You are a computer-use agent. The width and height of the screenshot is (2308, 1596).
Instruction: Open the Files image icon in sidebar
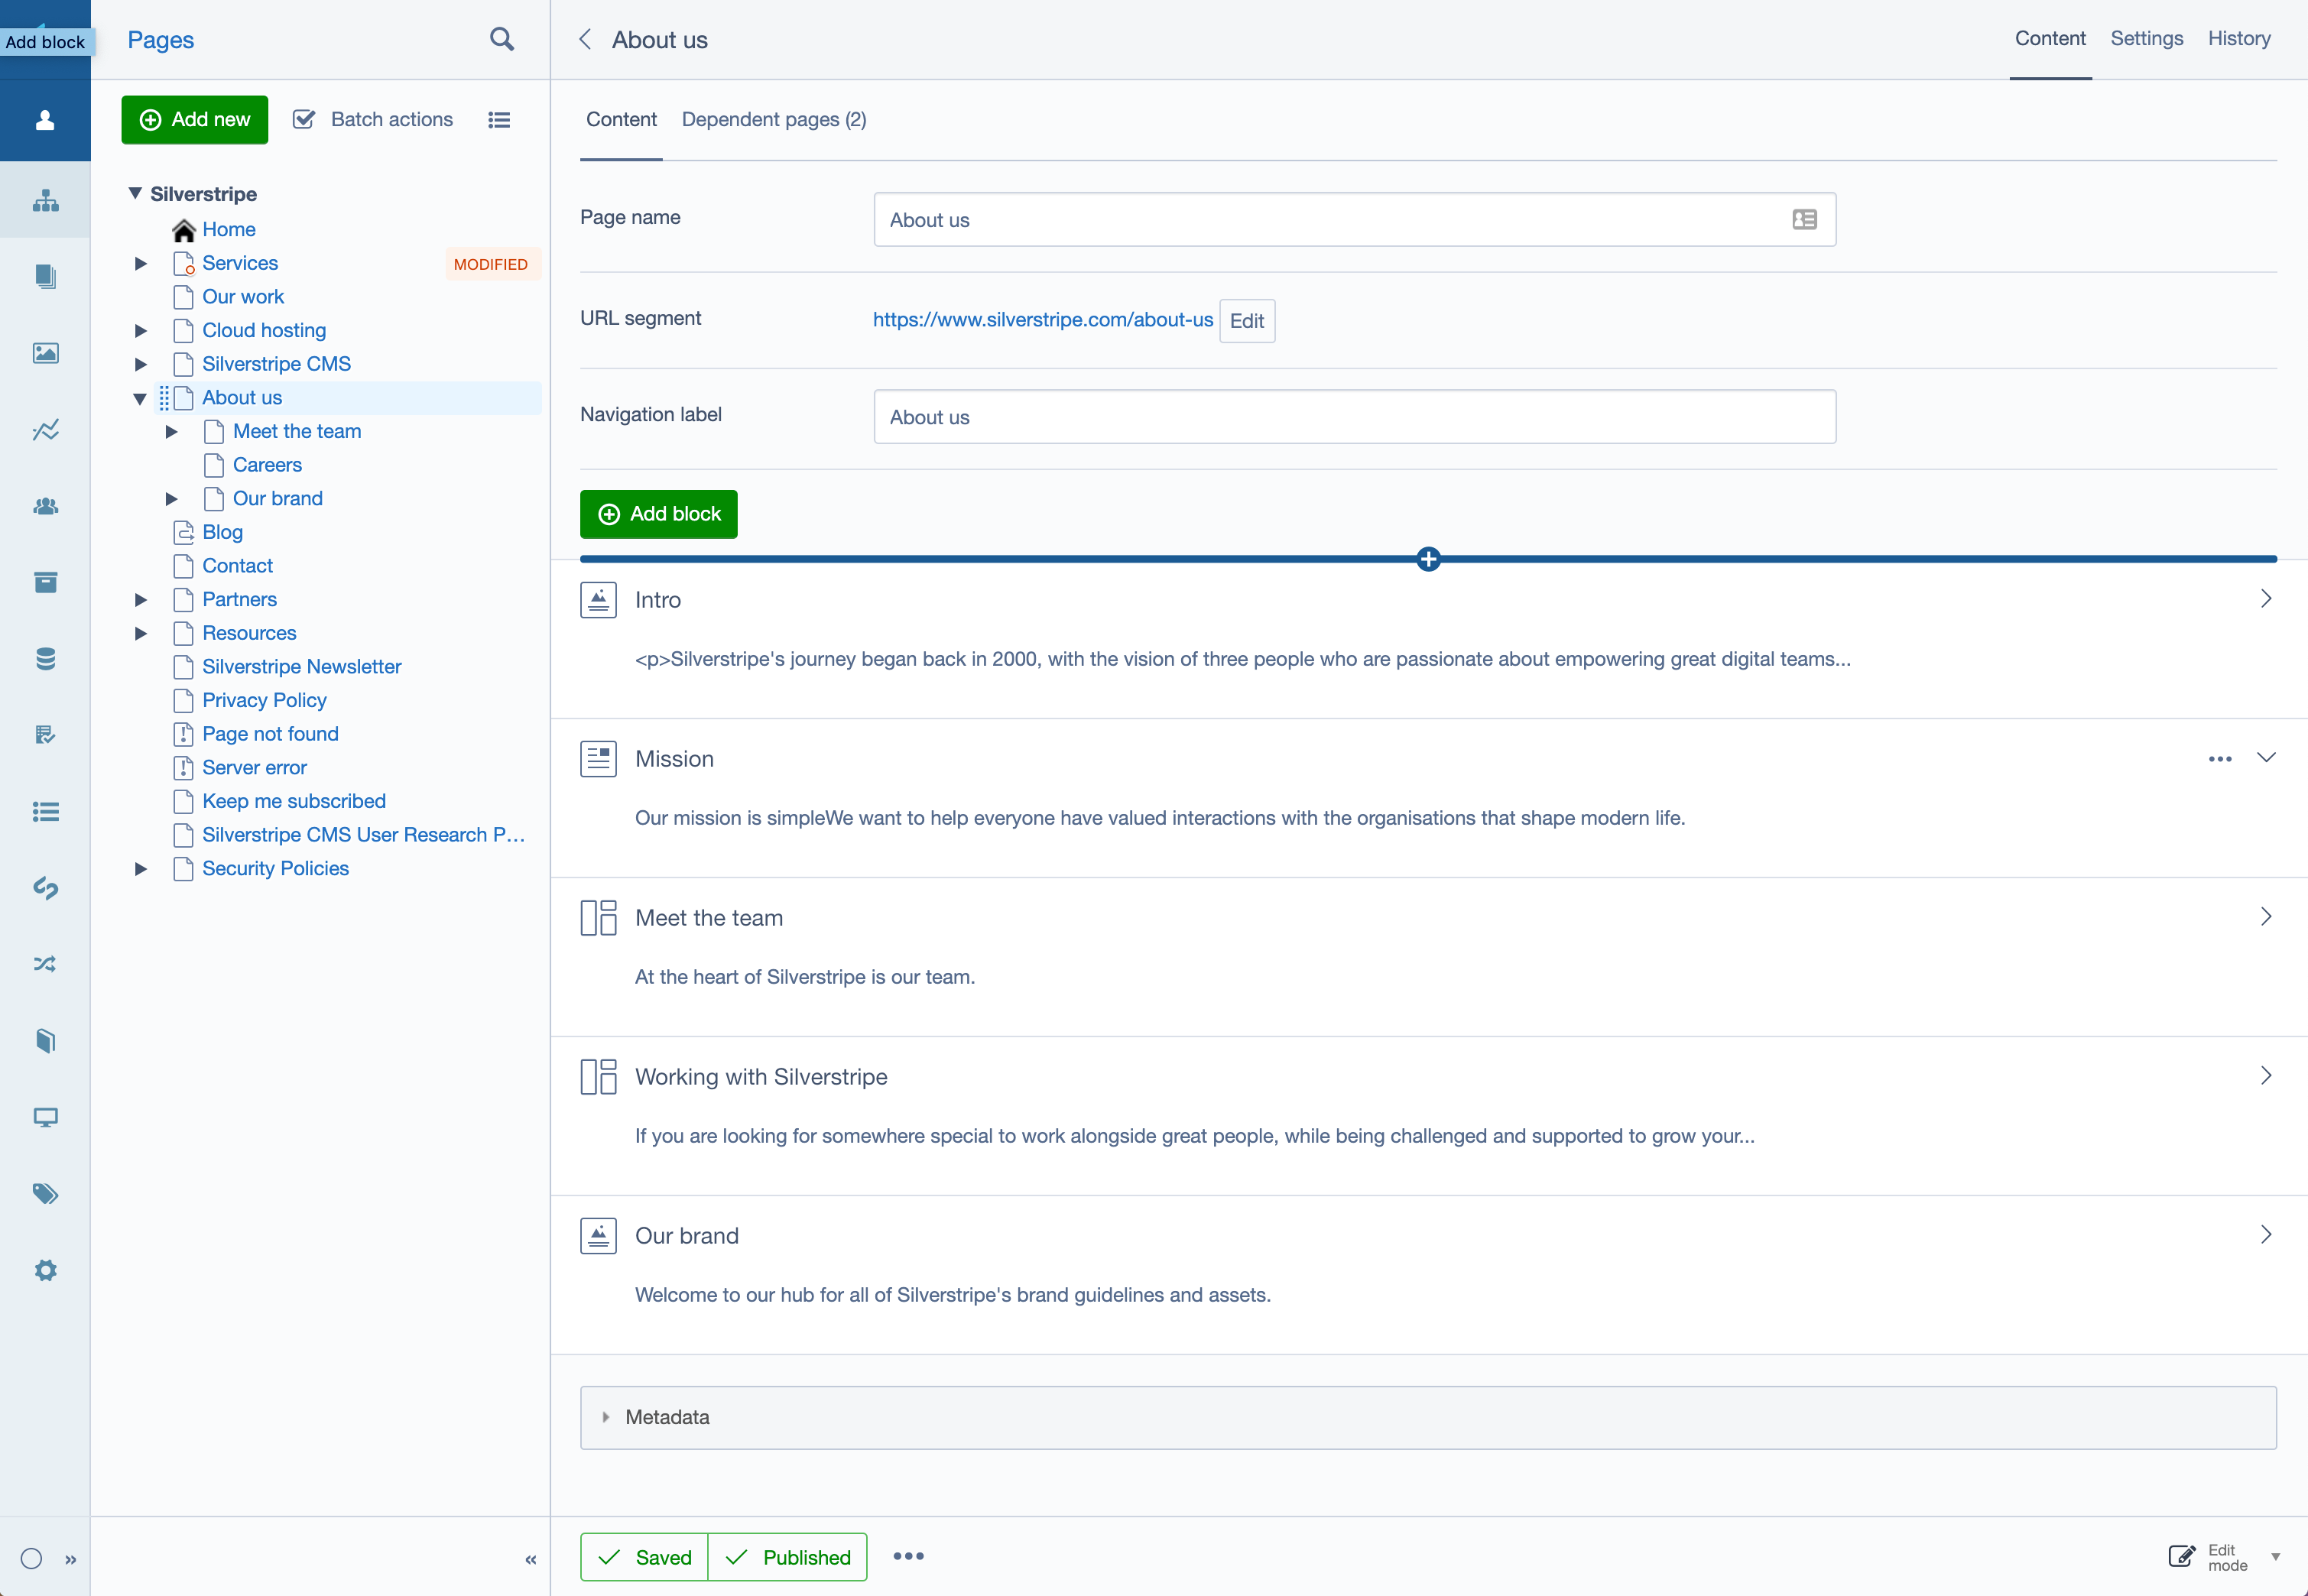click(x=45, y=353)
